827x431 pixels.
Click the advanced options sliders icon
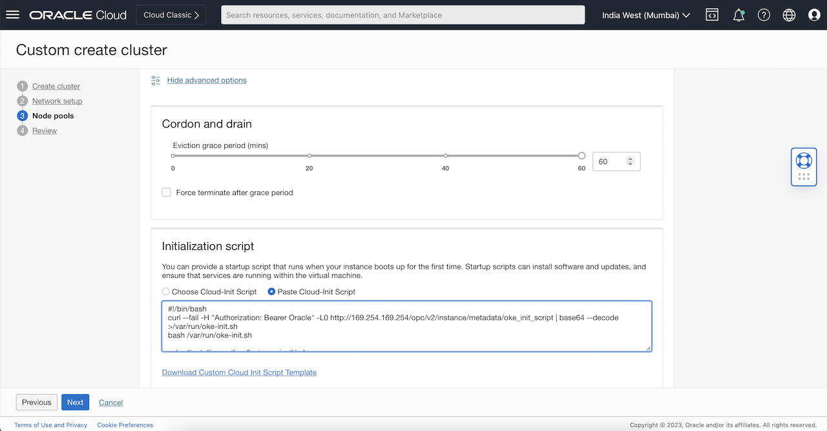156,80
